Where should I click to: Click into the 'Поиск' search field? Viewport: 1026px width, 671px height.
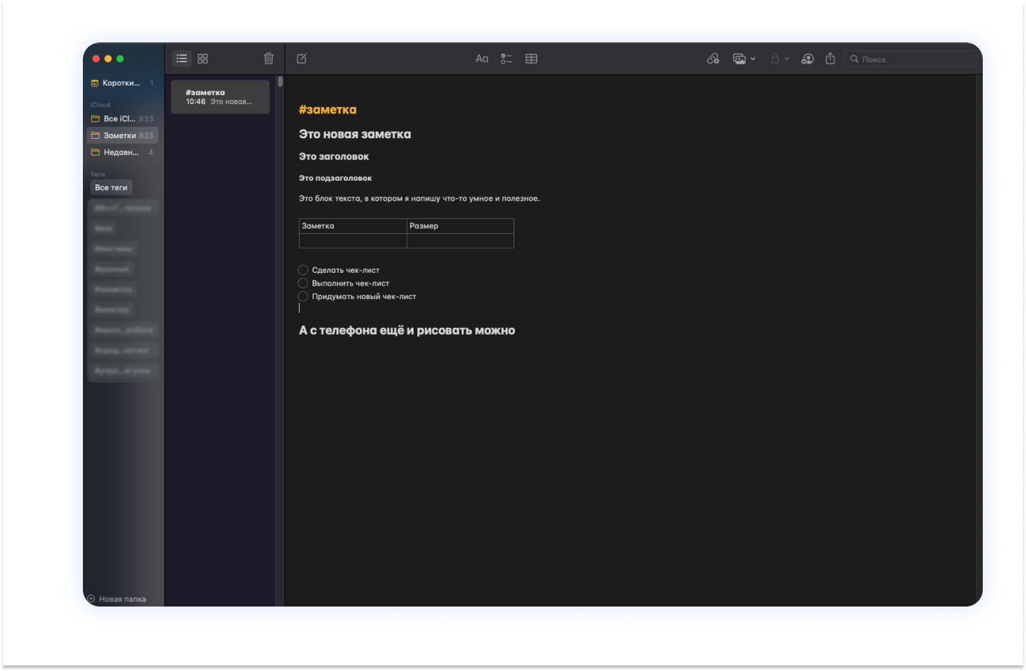coord(914,59)
